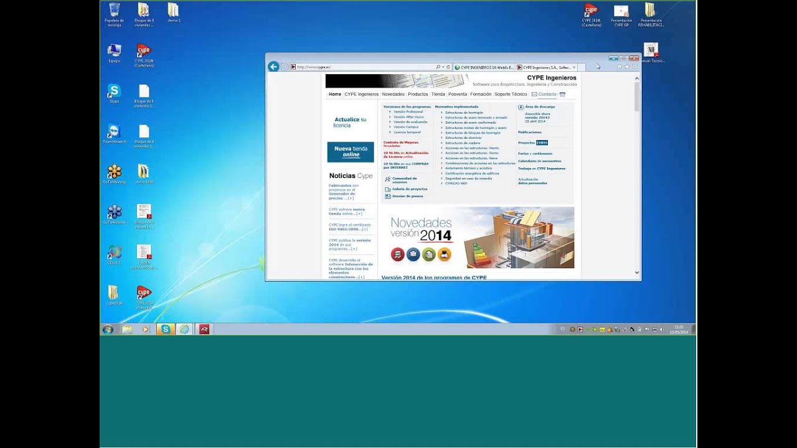Viewport: 797px width, 448px height.
Task: Open File Explorer from the taskbar
Action: (x=127, y=329)
